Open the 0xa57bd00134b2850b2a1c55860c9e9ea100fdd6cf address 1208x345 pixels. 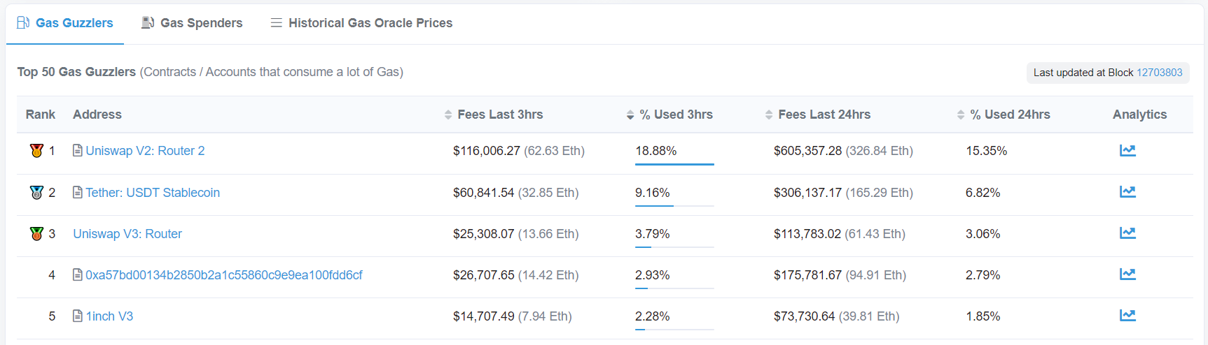224,275
